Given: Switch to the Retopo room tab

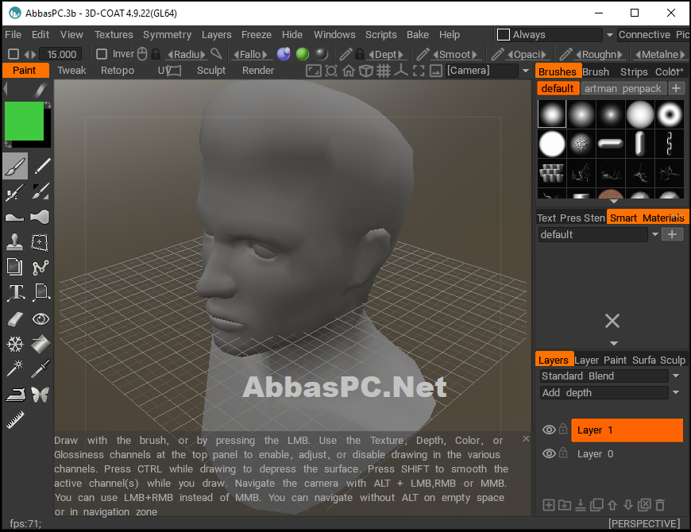Looking at the screenshot, I should coord(118,71).
